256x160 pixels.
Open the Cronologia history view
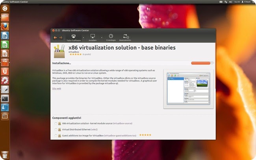pyautogui.click(x=111, y=37)
